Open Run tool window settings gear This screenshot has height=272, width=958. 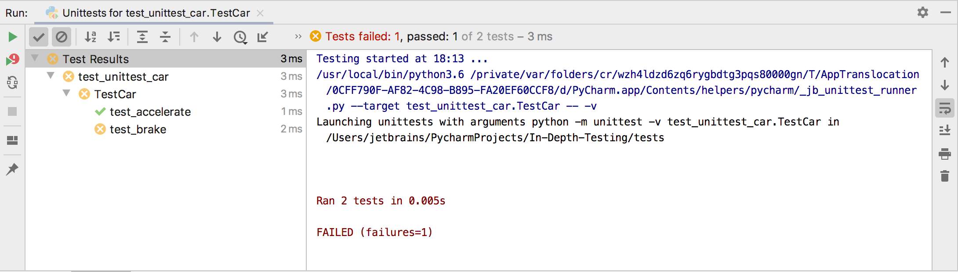tap(923, 12)
